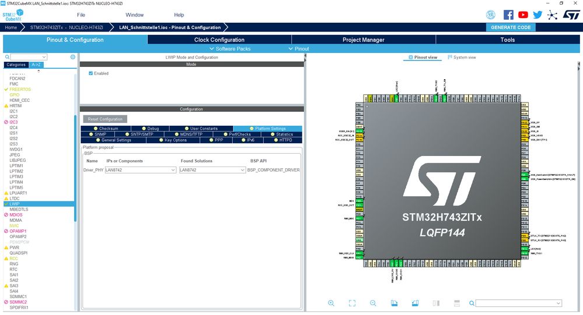
Task: Click pin search magnifier icon
Action: 472,303
